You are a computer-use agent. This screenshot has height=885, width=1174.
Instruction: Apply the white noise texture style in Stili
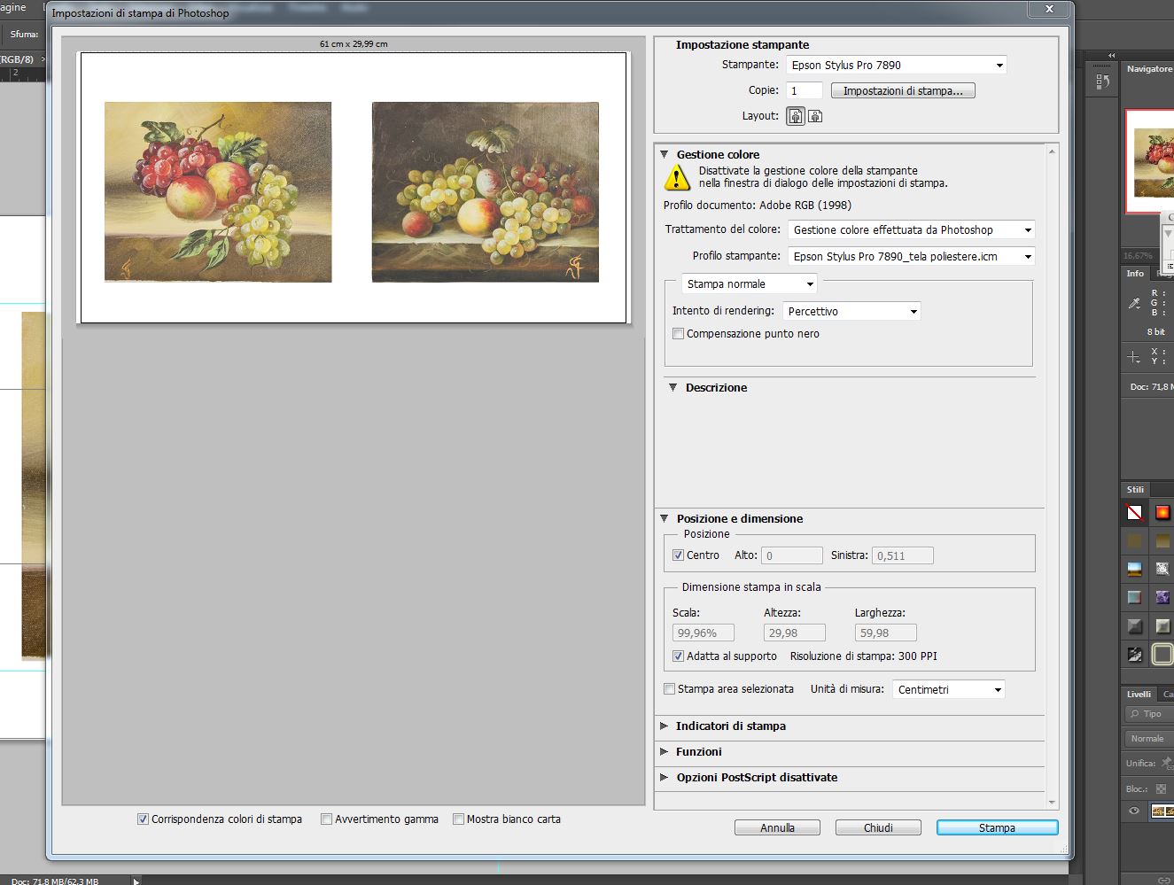coord(1162,570)
